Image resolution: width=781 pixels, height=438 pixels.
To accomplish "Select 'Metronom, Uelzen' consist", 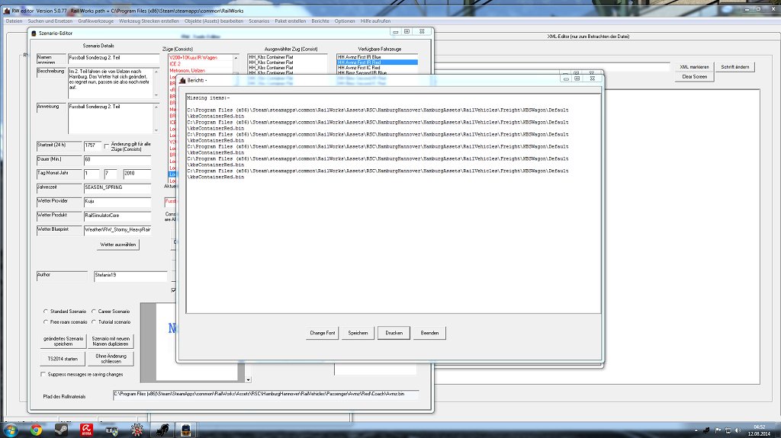I will coord(187,71).
